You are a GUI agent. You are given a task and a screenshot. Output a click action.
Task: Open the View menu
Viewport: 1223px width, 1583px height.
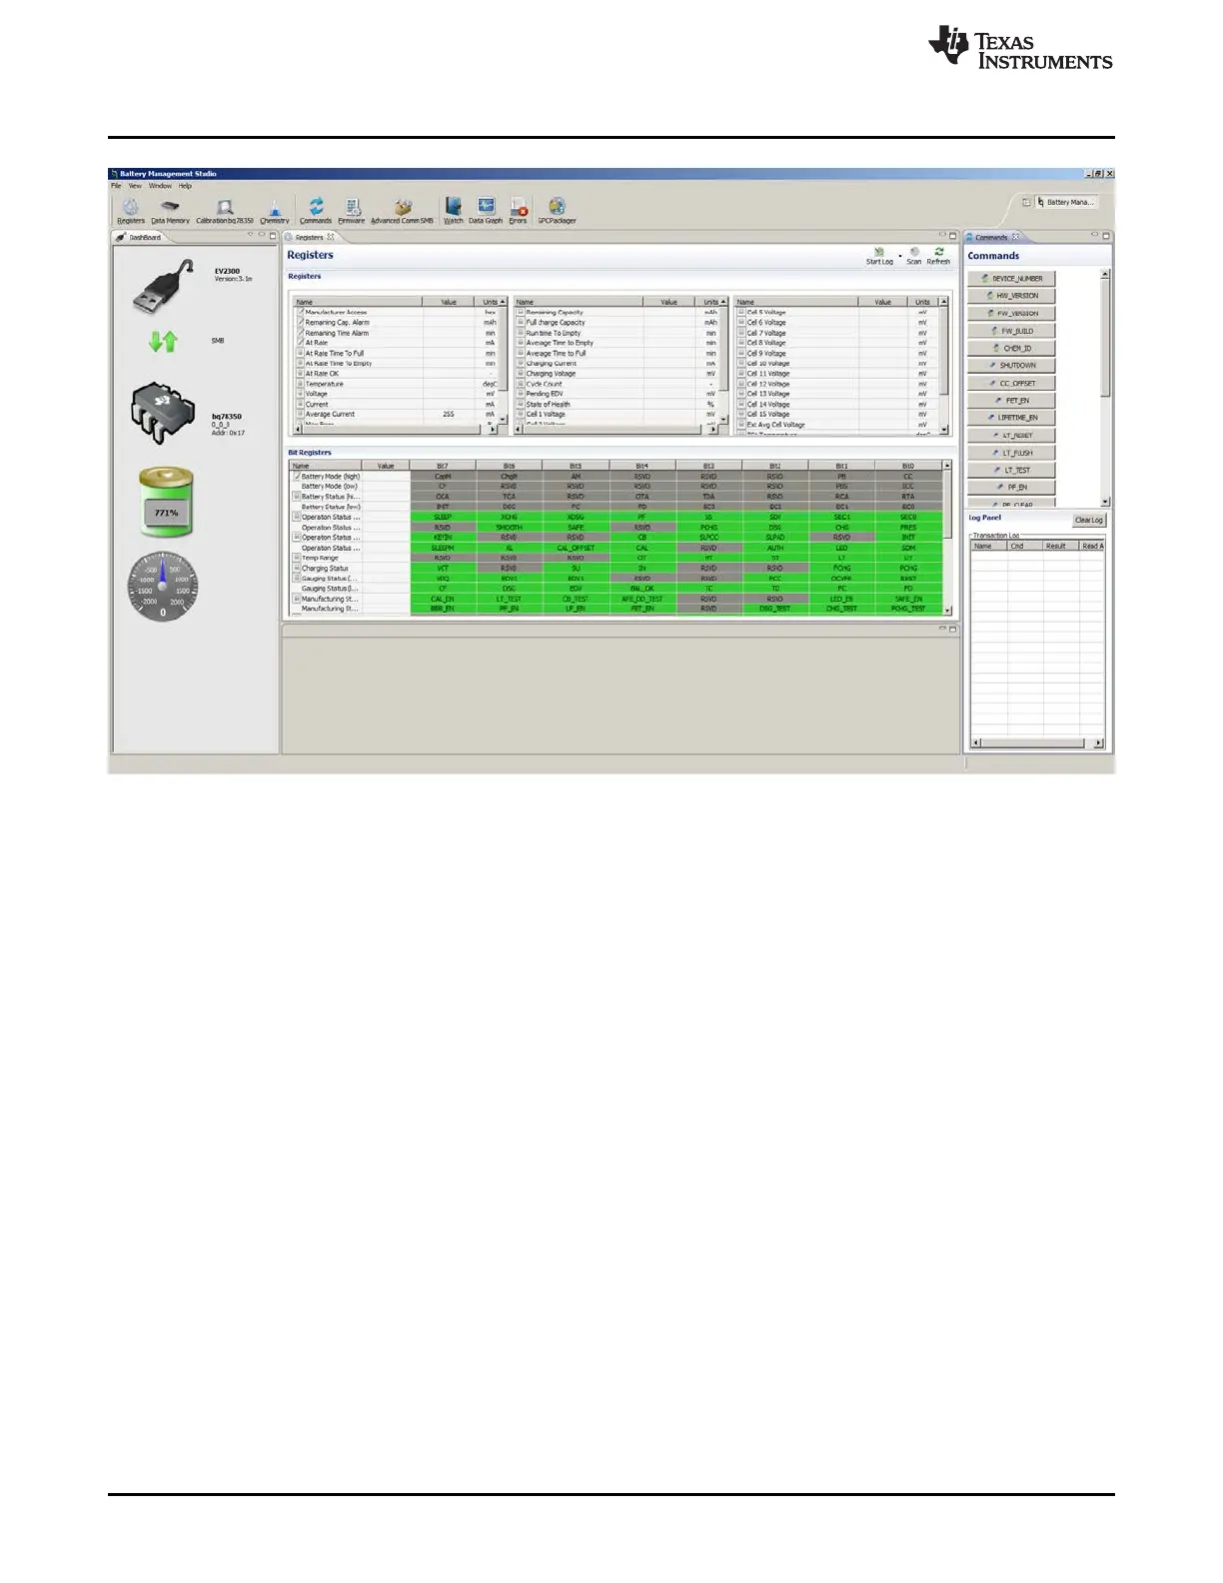pos(135,186)
